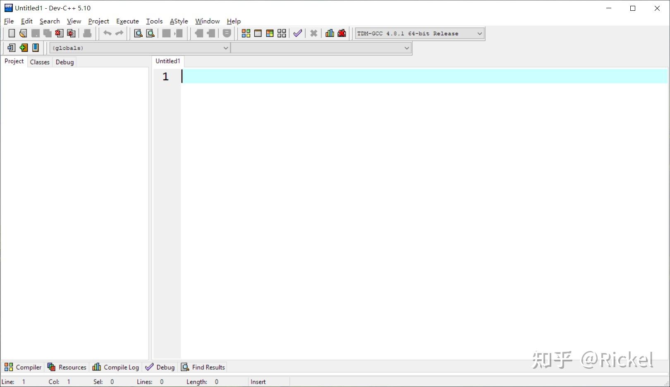The width and height of the screenshot is (670, 387).
Task: Click the Debug checkmark icon
Action: (x=298, y=34)
